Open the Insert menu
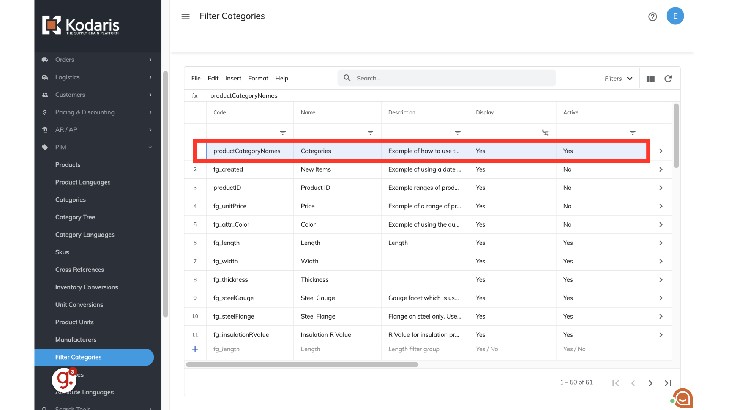The width and height of the screenshot is (729, 410). pos(233,78)
